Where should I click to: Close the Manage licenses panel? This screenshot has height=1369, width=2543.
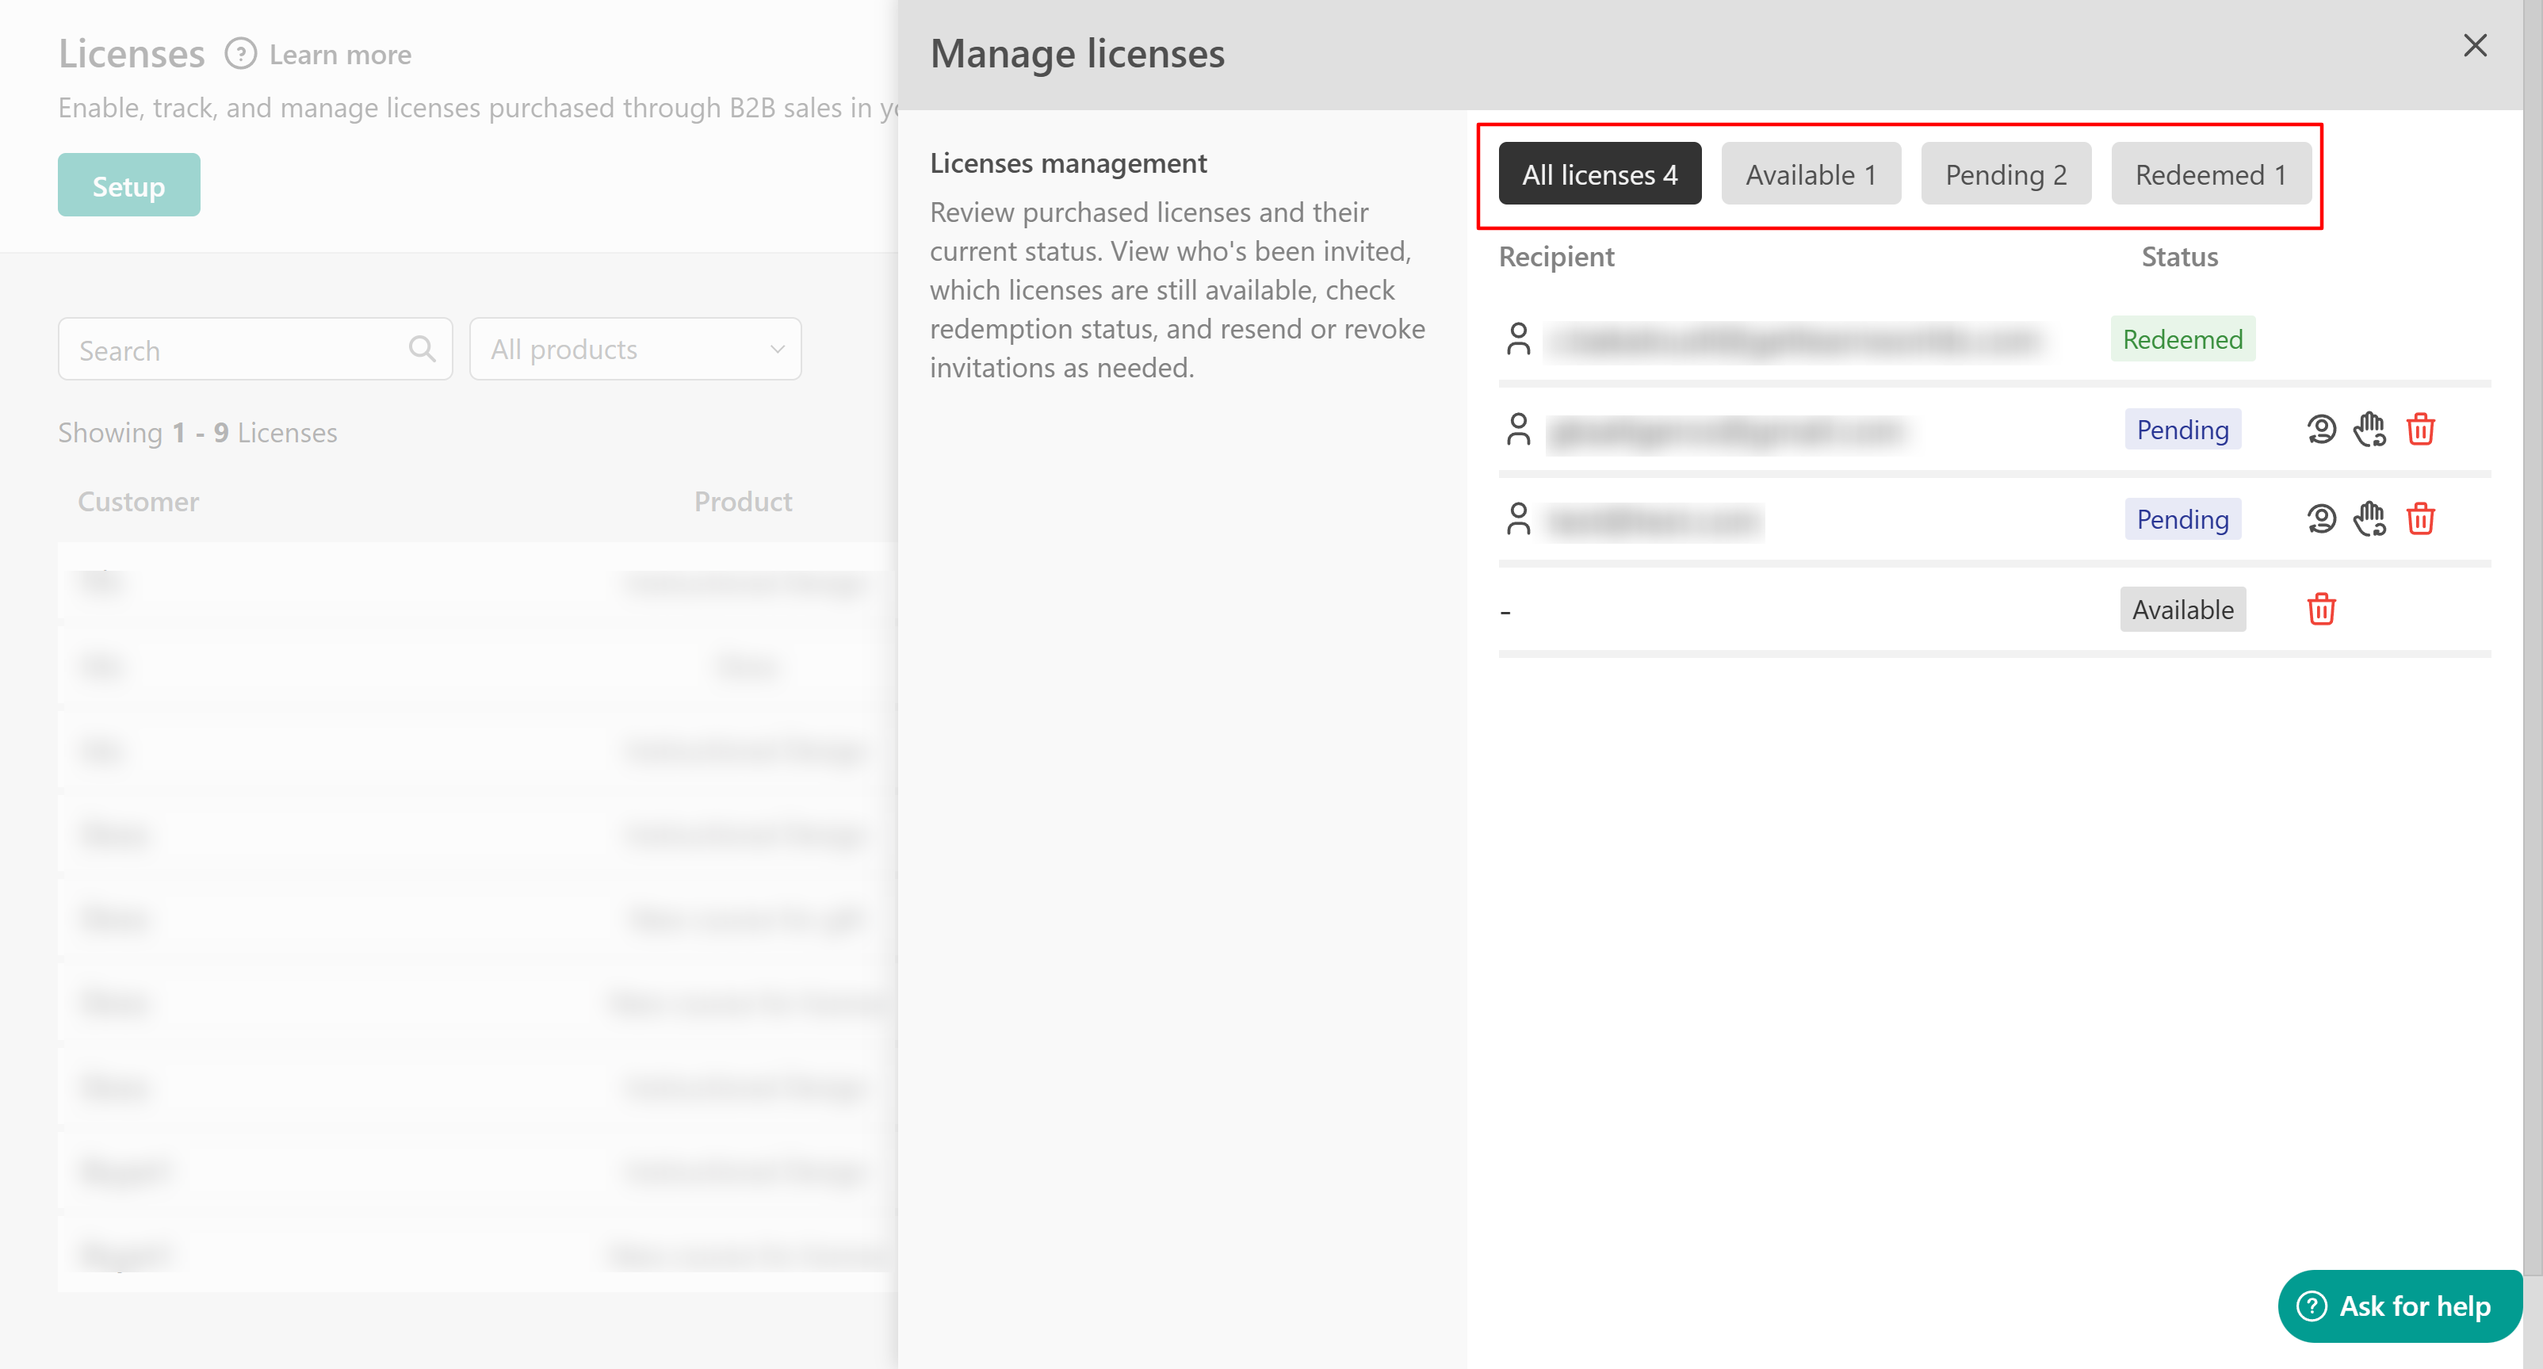pos(2474,45)
